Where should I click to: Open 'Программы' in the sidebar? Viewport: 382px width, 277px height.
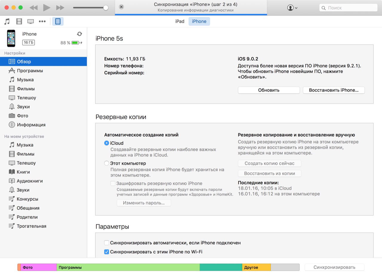pyautogui.click(x=30, y=71)
